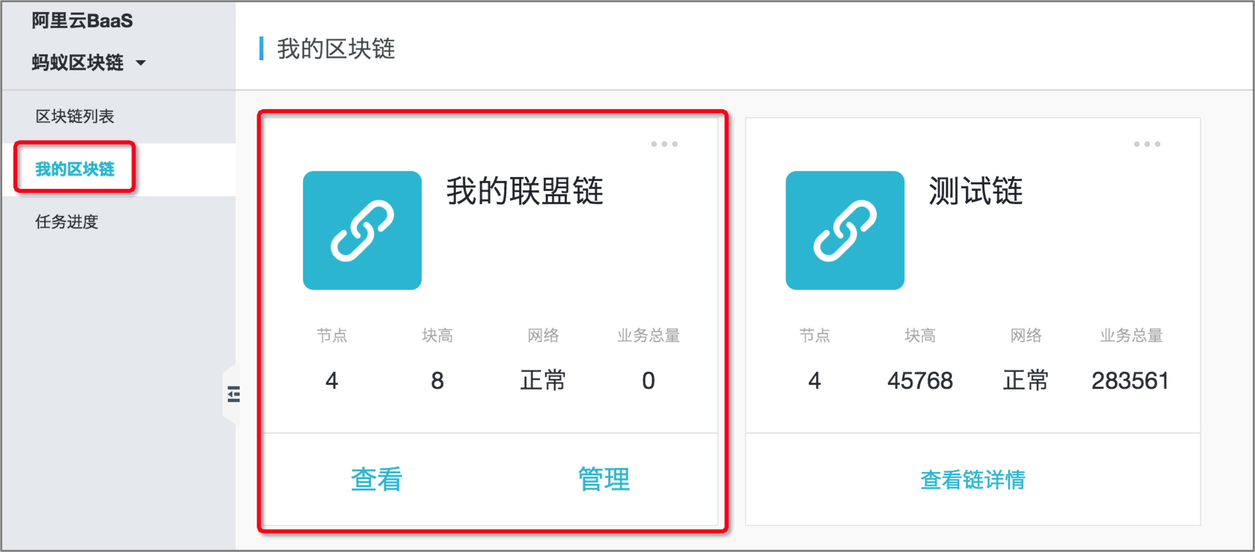Click the 节点 count 4 on 我的联盟链 card
Viewport: 1255px width, 552px height.
point(331,380)
